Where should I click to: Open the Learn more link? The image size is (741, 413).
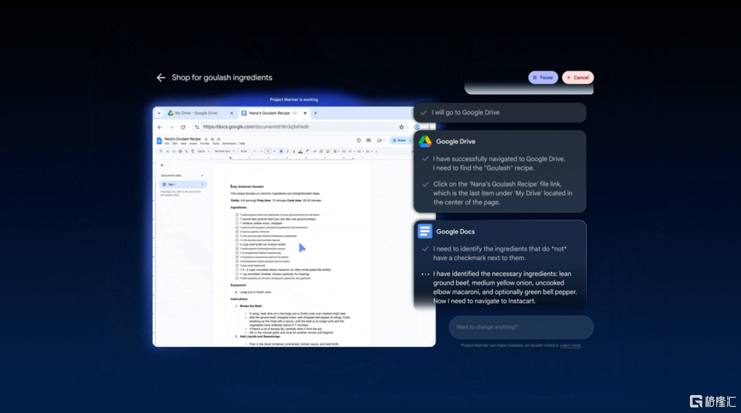pyautogui.click(x=571, y=346)
